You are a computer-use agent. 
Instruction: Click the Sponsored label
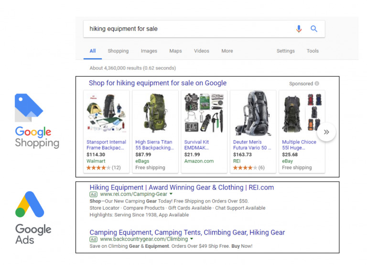tap(301, 83)
